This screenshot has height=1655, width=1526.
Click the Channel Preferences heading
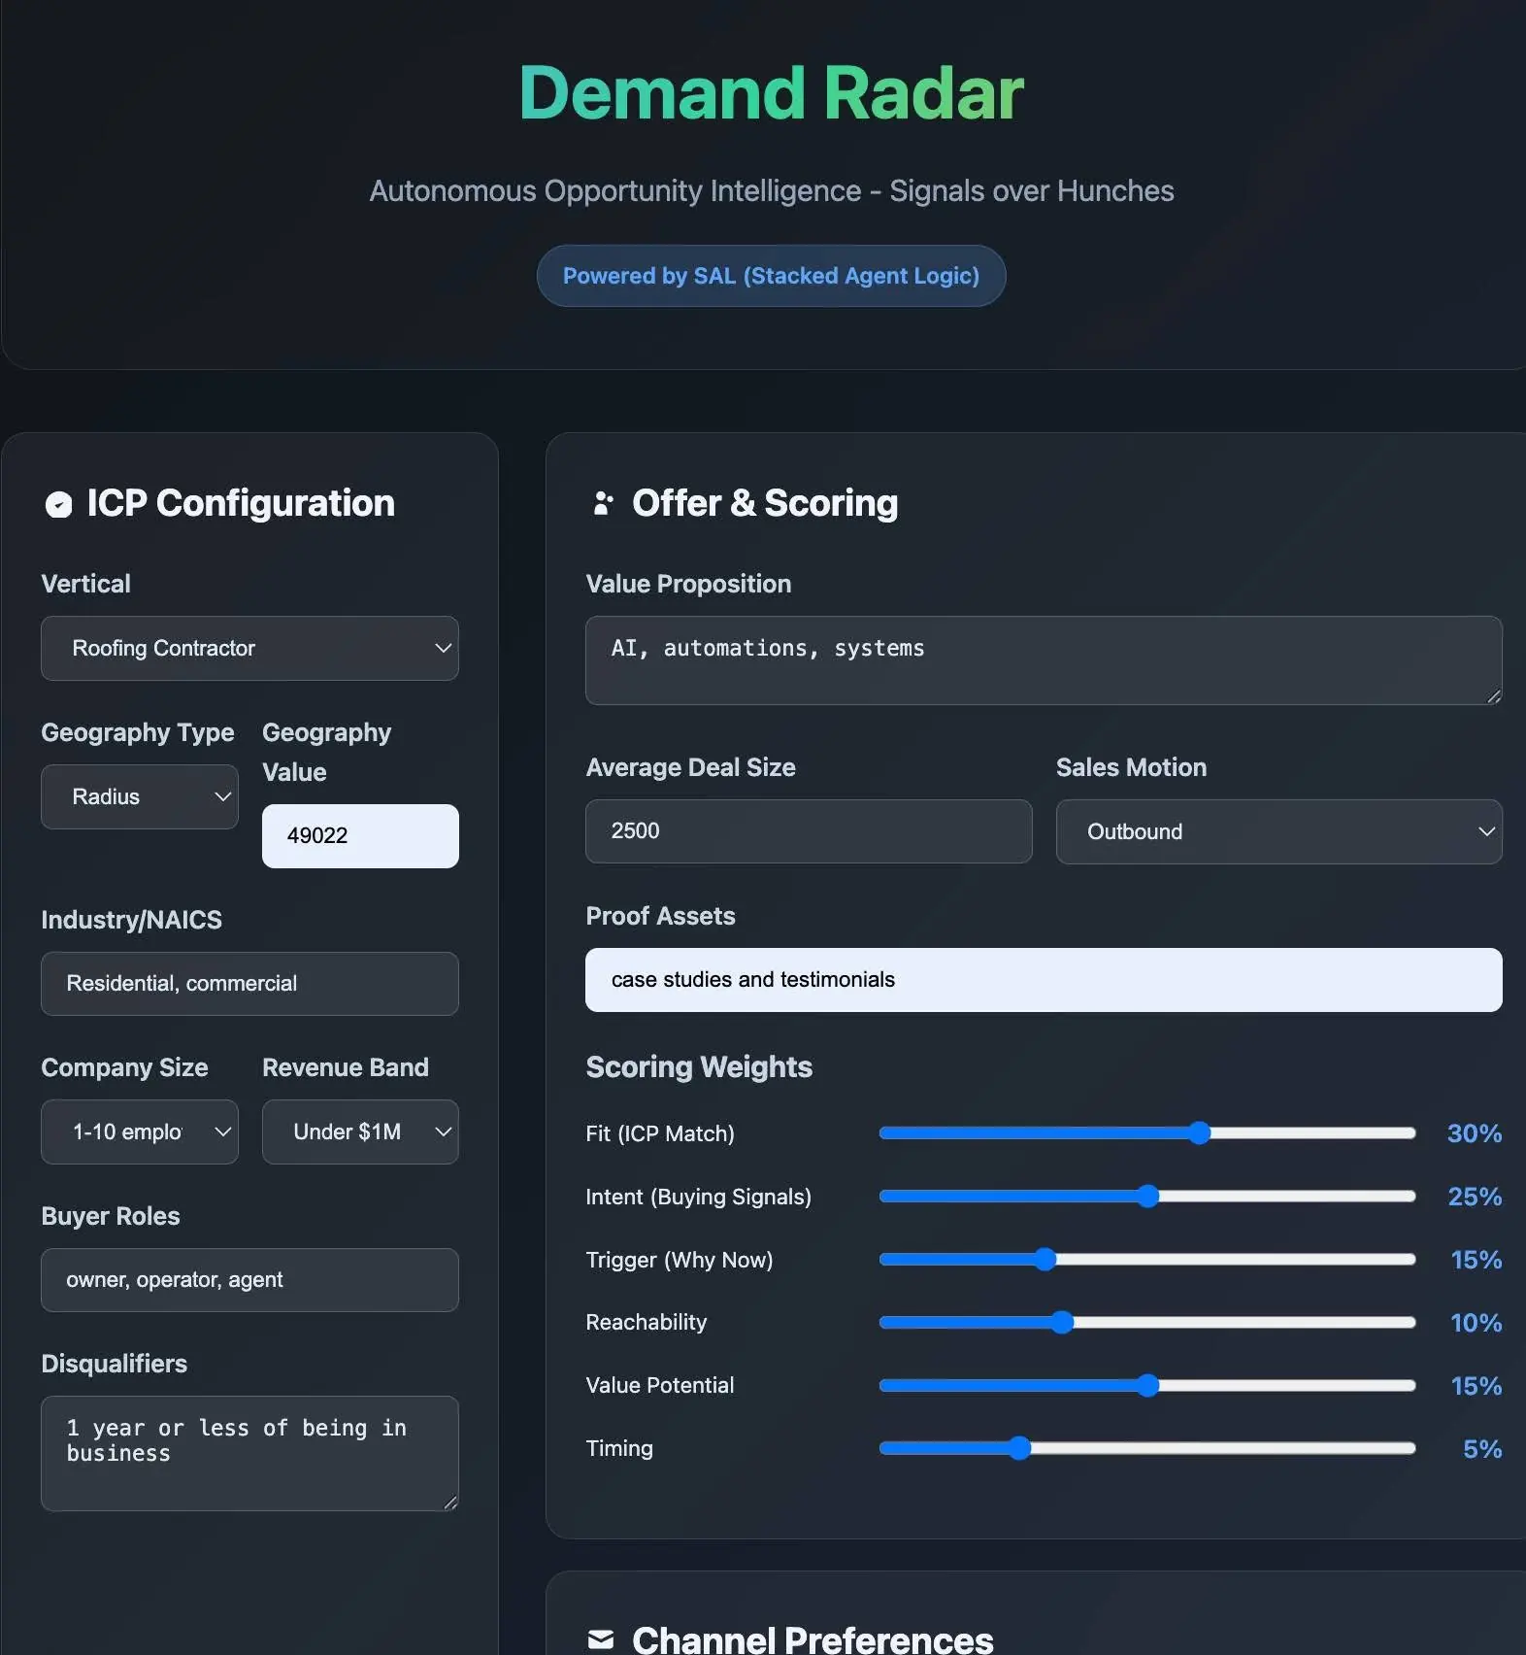(813, 1639)
